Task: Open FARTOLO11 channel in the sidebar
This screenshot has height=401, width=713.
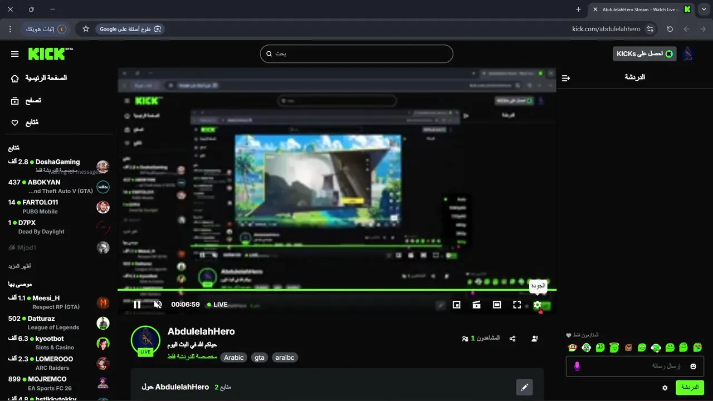Action: [58, 207]
